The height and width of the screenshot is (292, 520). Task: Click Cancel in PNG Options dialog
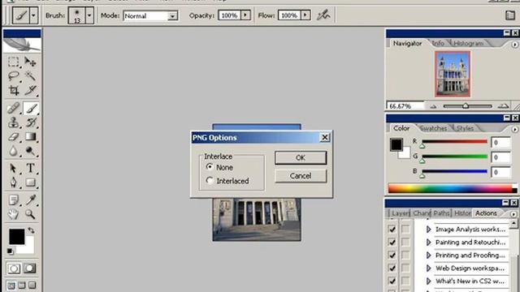coord(301,176)
